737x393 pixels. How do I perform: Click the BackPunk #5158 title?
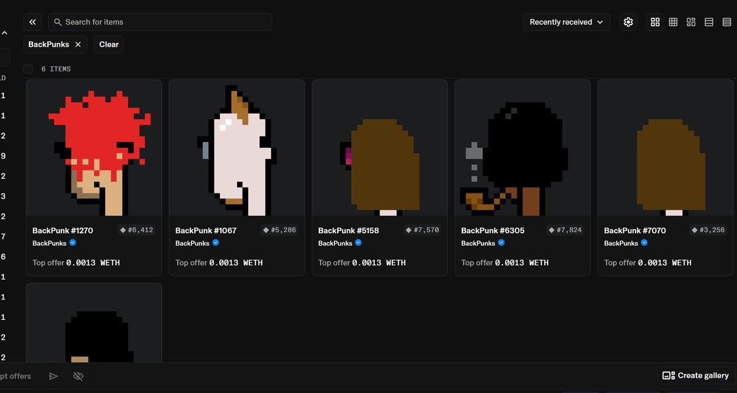[x=348, y=230]
